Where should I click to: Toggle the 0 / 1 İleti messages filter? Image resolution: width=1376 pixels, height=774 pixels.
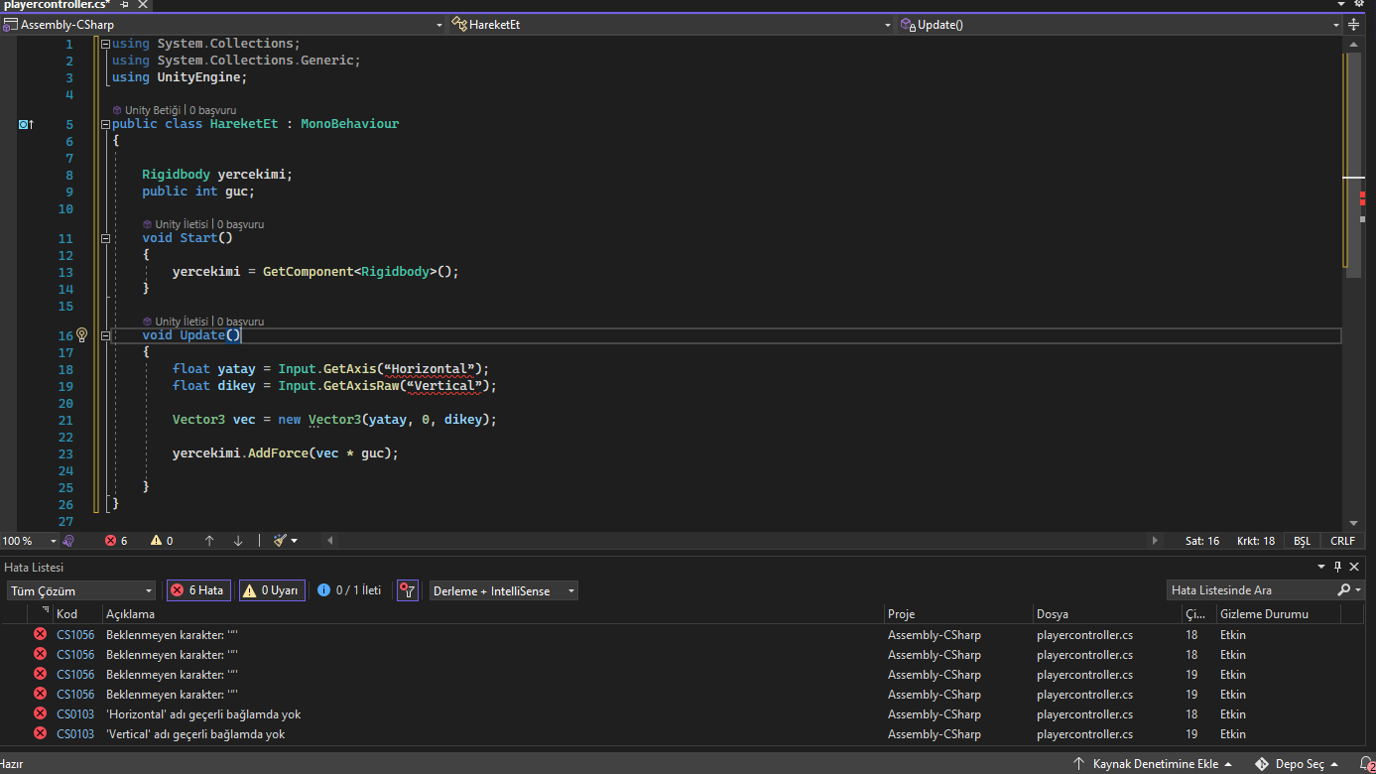(349, 590)
